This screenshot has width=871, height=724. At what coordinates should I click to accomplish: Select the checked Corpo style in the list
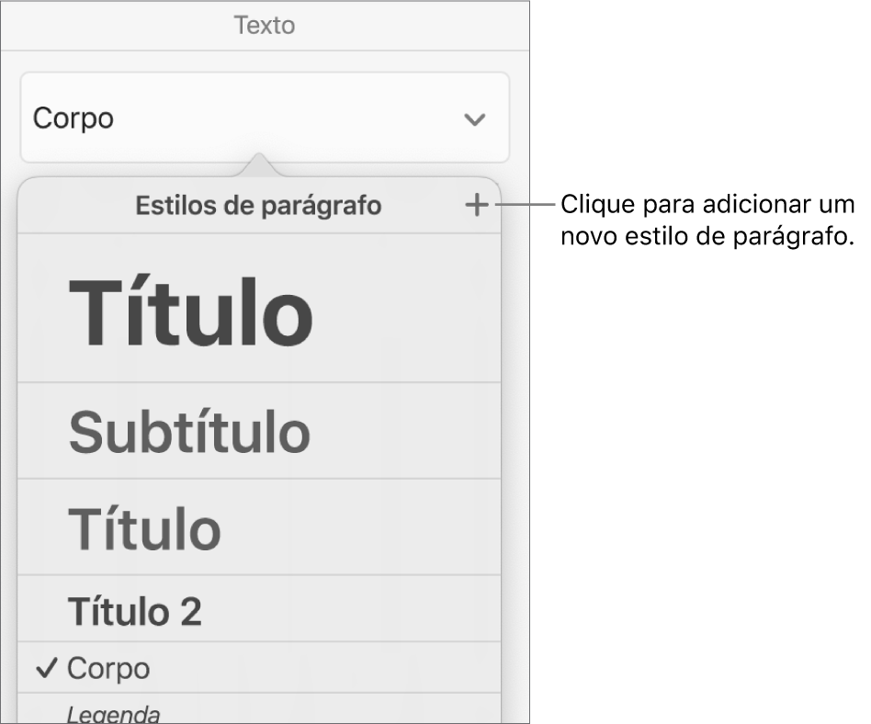[108, 668]
